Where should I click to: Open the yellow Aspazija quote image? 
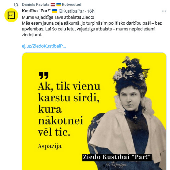coord(94,111)
